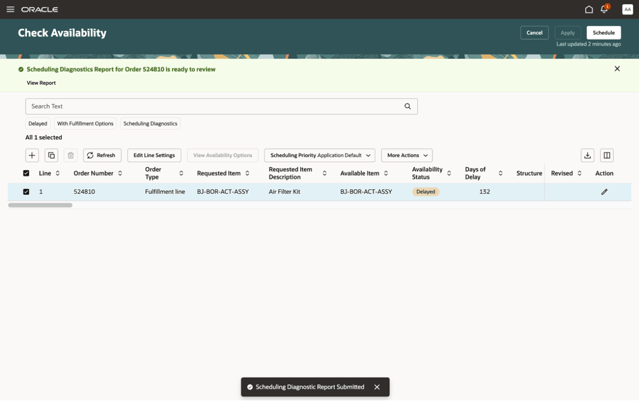The height and width of the screenshot is (401, 639).
Task: Duplicate the selected line
Action: click(51, 155)
